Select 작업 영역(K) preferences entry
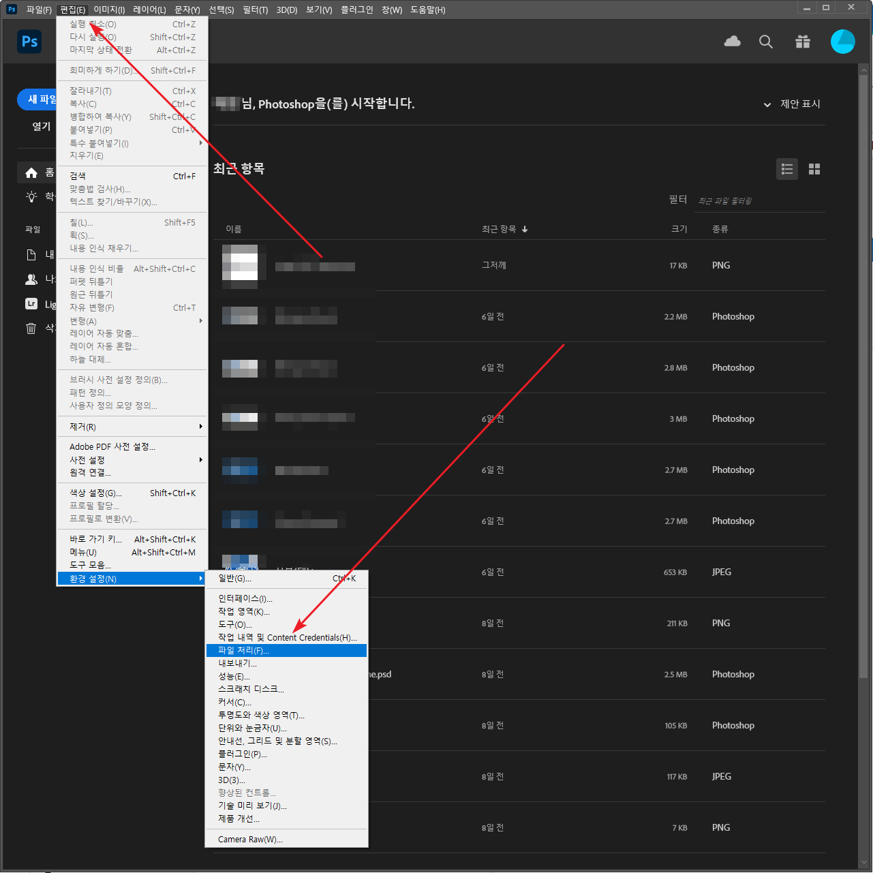The image size is (873, 873). pos(286,612)
